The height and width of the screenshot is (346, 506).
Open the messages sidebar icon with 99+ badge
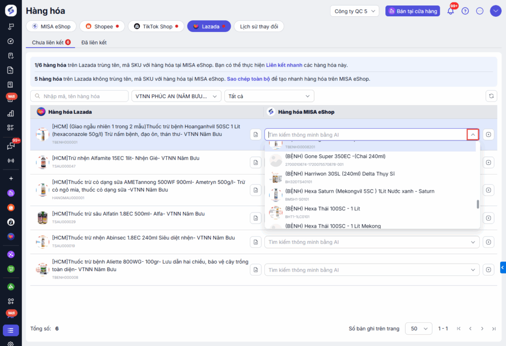11,146
